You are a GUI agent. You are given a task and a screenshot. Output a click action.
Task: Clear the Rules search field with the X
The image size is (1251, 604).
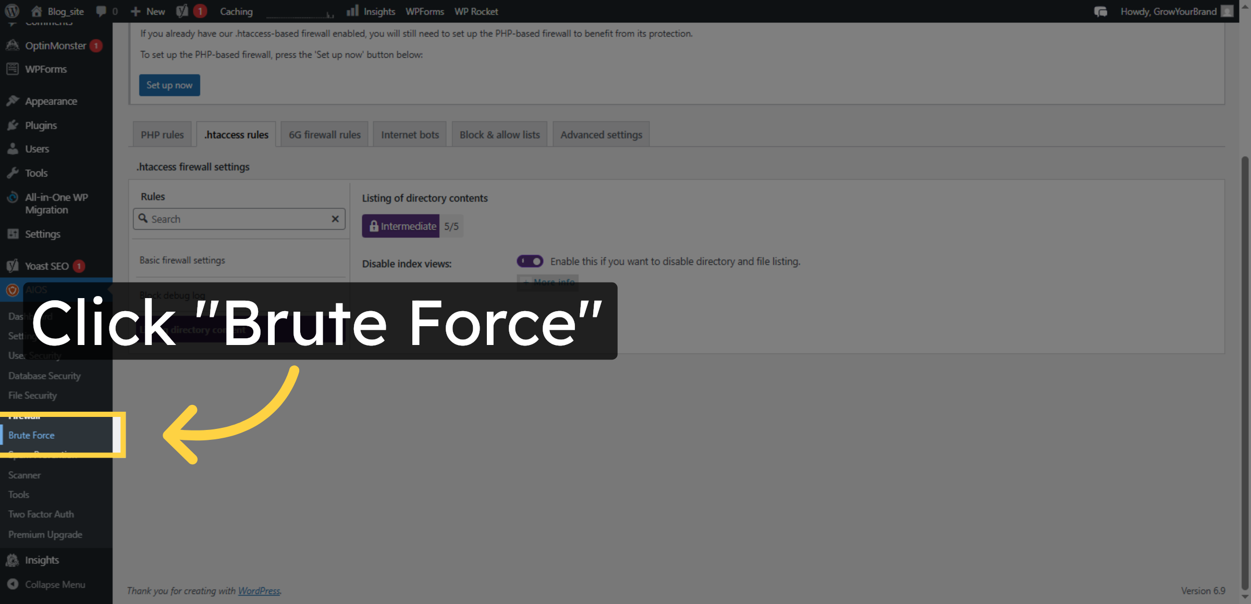pyautogui.click(x=335, y=219)
